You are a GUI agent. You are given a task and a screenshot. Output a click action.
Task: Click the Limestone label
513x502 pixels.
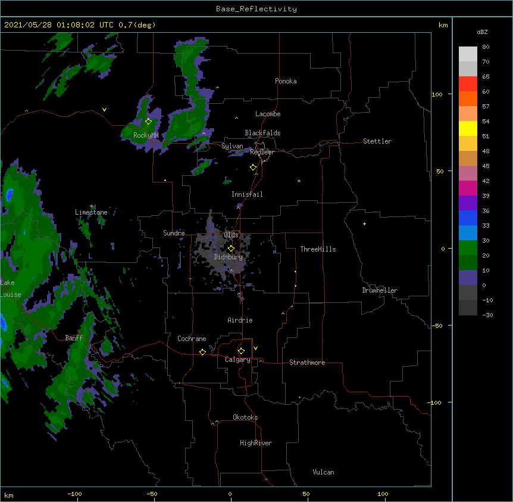click(91, 212)
